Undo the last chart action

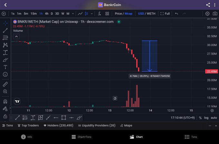[x=176, y=14]
